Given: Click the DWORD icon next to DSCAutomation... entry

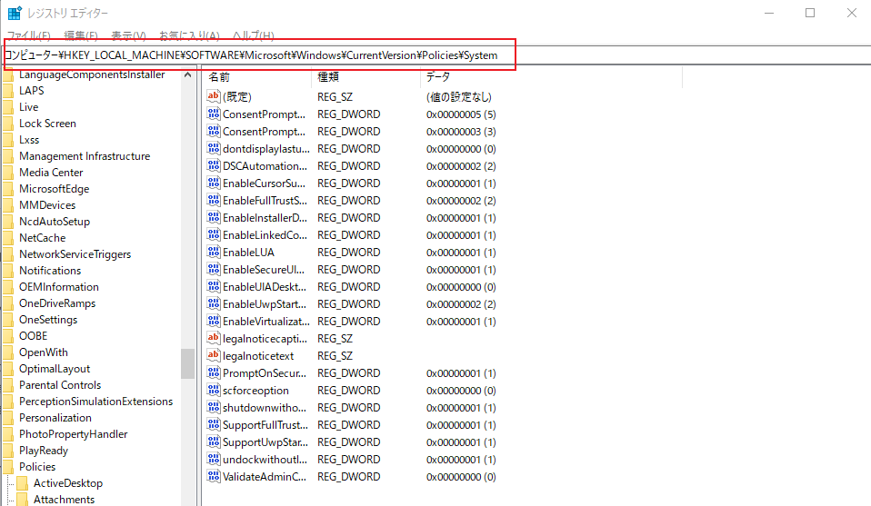Looking at the screenshot, I should [x=214, y=165].
